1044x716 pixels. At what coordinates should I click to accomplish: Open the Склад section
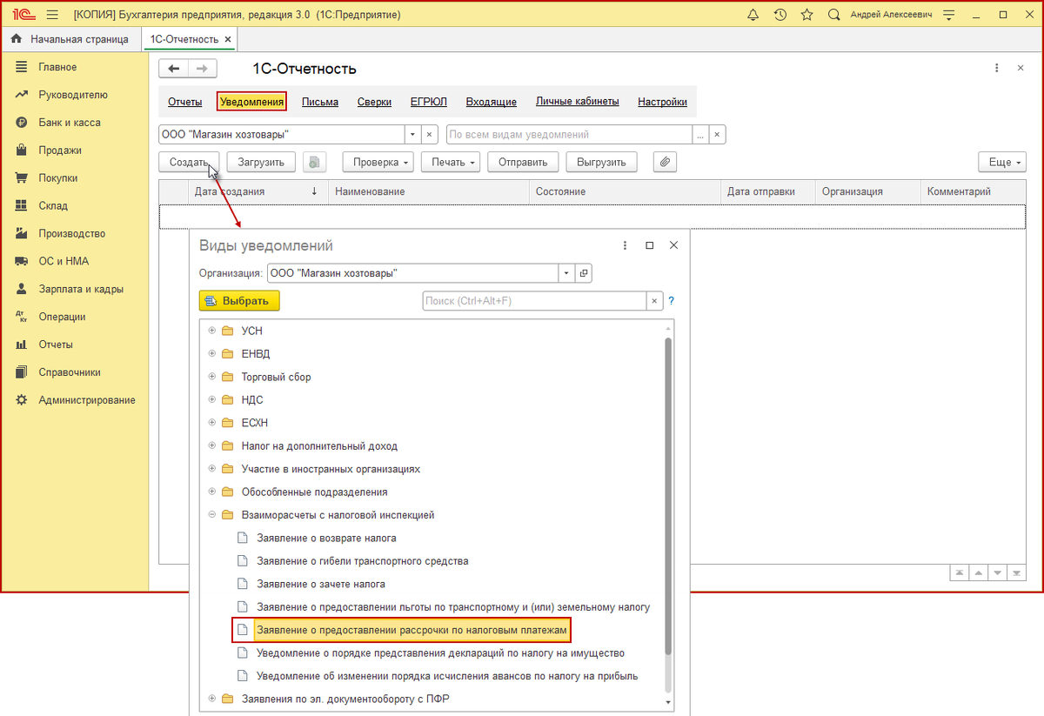click(x=52, y=206)
